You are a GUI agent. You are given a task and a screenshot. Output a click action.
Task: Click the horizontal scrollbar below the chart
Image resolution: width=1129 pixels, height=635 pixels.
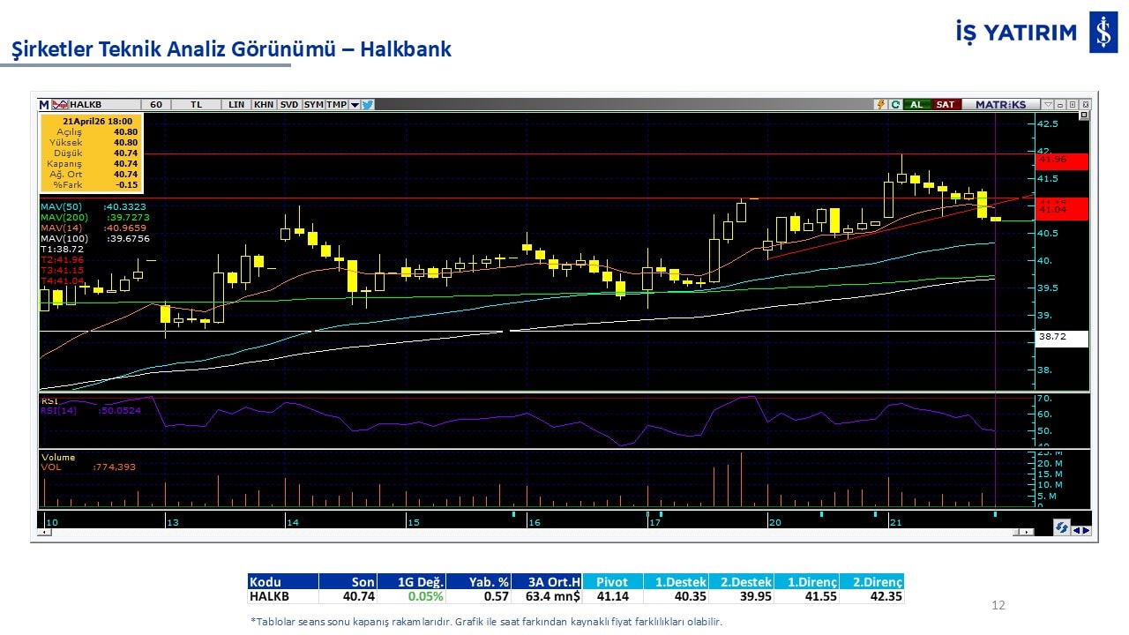529,533
